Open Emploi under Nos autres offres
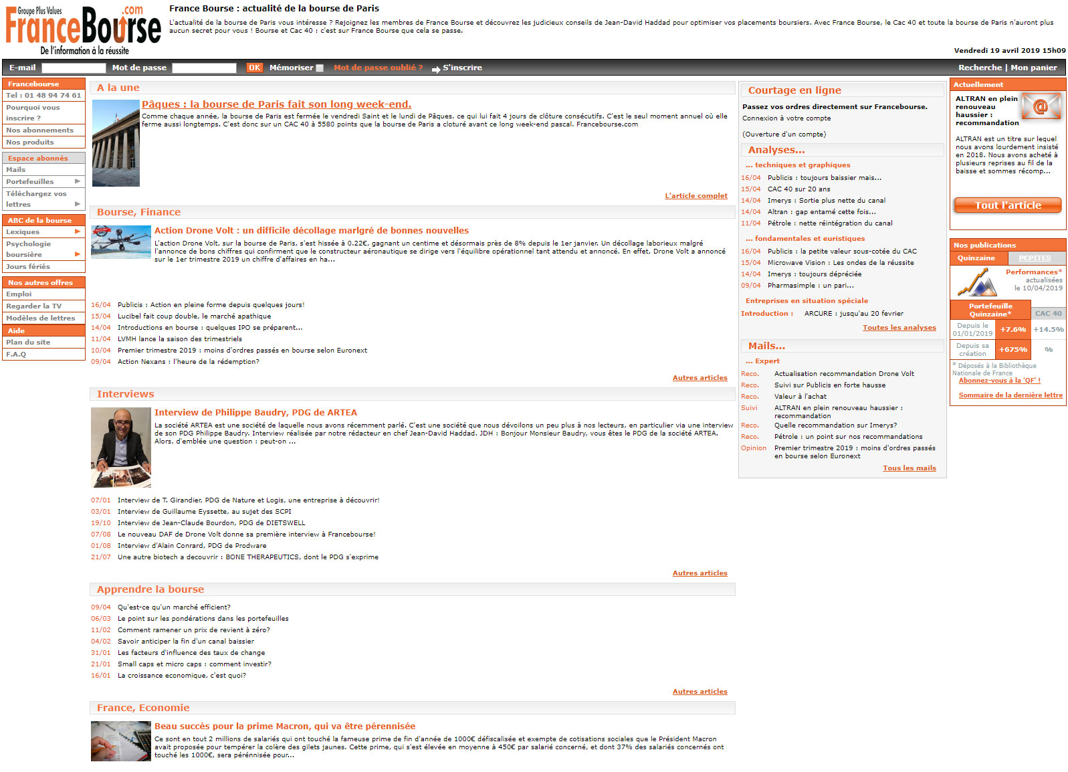The width and height of the screenshot is (1068, 772). pyautogui.click(x=43, y=294)
